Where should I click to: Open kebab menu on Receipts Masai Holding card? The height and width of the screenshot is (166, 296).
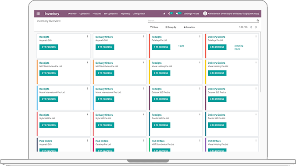[200, 62]
